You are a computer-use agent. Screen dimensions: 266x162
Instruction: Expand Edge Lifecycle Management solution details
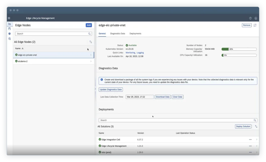pos(256,146)
